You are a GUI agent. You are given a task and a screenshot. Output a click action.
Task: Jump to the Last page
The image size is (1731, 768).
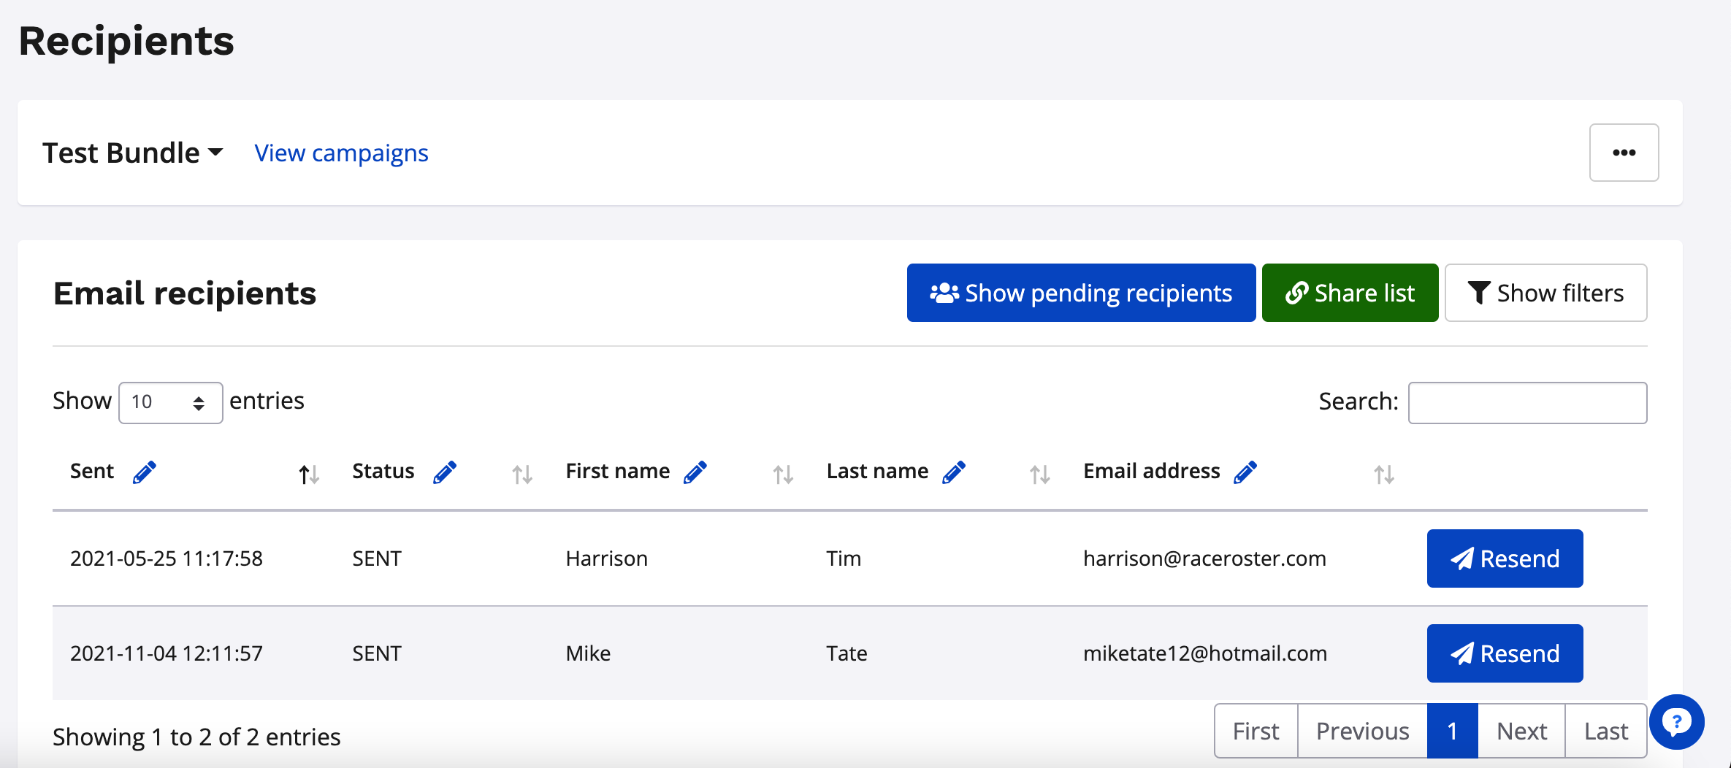pyautogui.click(x=1605, y=731)
